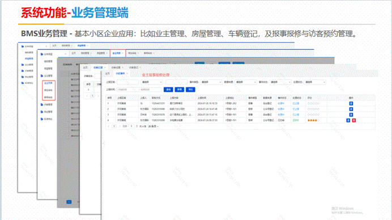The width and height of the screenshot is (392, 220).
Task: Select 小区事件 tab in front window
Action: click(120, 74)
